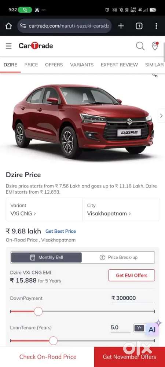Viewport: 165px width, 367px height.
Task: Go to the VARIANTS tab
Action: coord(82,65)
